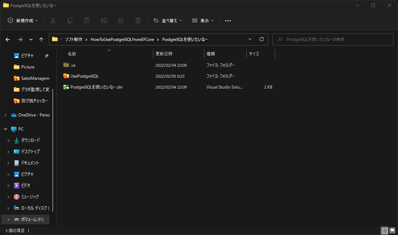Minimize the Explorer window
The height and width of the screenshot is (235, 398).
tap(357, 5)
